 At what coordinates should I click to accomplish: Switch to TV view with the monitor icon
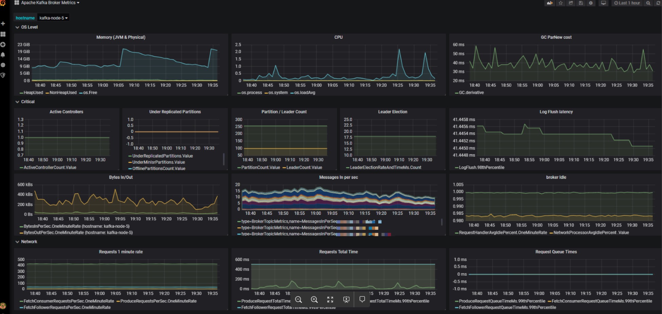coord(603,3)
